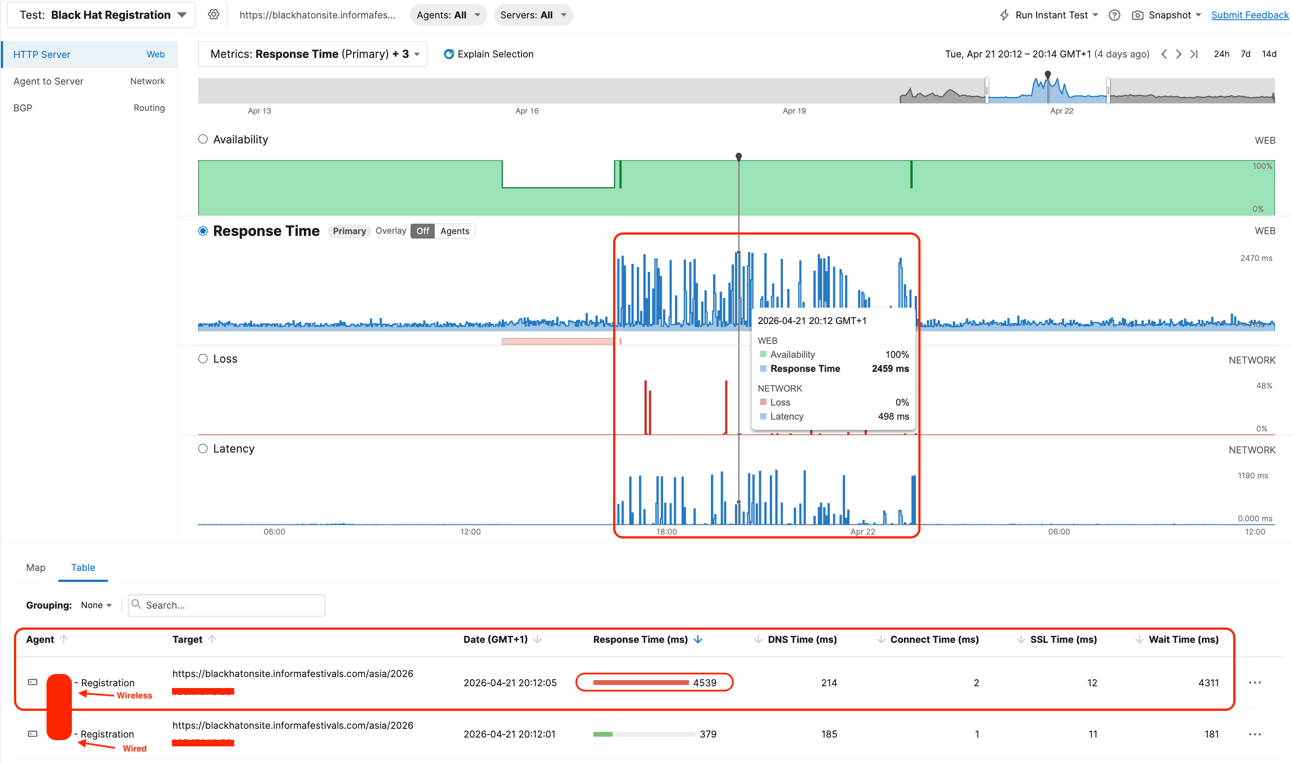
Task: Open the Test name dropdown
Action: pyautogui.click(x=101, y=15)
